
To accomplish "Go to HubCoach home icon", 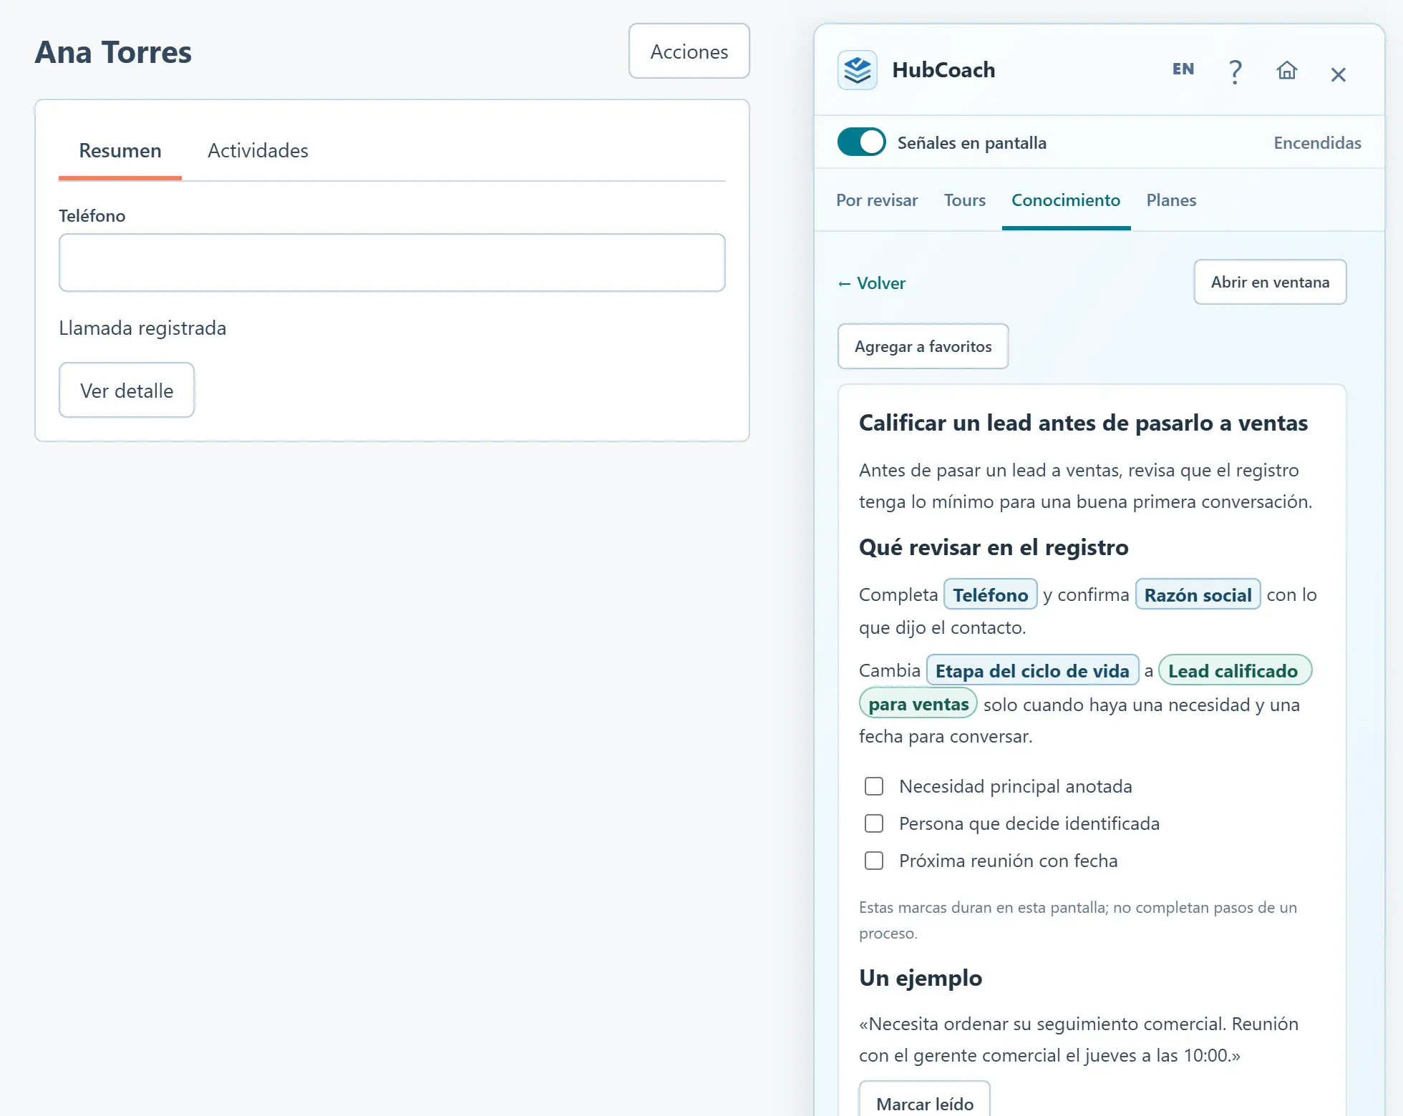I will pyautogui.click(x=1286, y=71).
